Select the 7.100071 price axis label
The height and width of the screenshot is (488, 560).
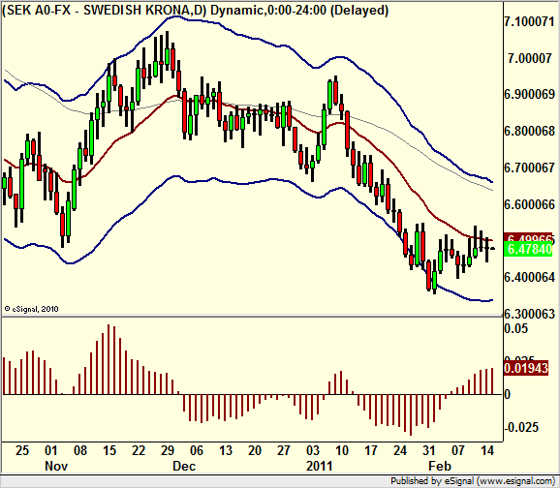coord(529,21)
